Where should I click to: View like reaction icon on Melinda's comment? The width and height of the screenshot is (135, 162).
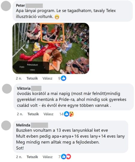(64, 157)
